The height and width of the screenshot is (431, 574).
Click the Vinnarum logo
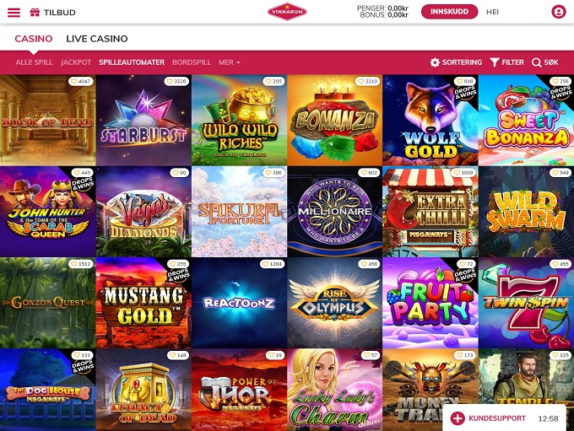287,12
